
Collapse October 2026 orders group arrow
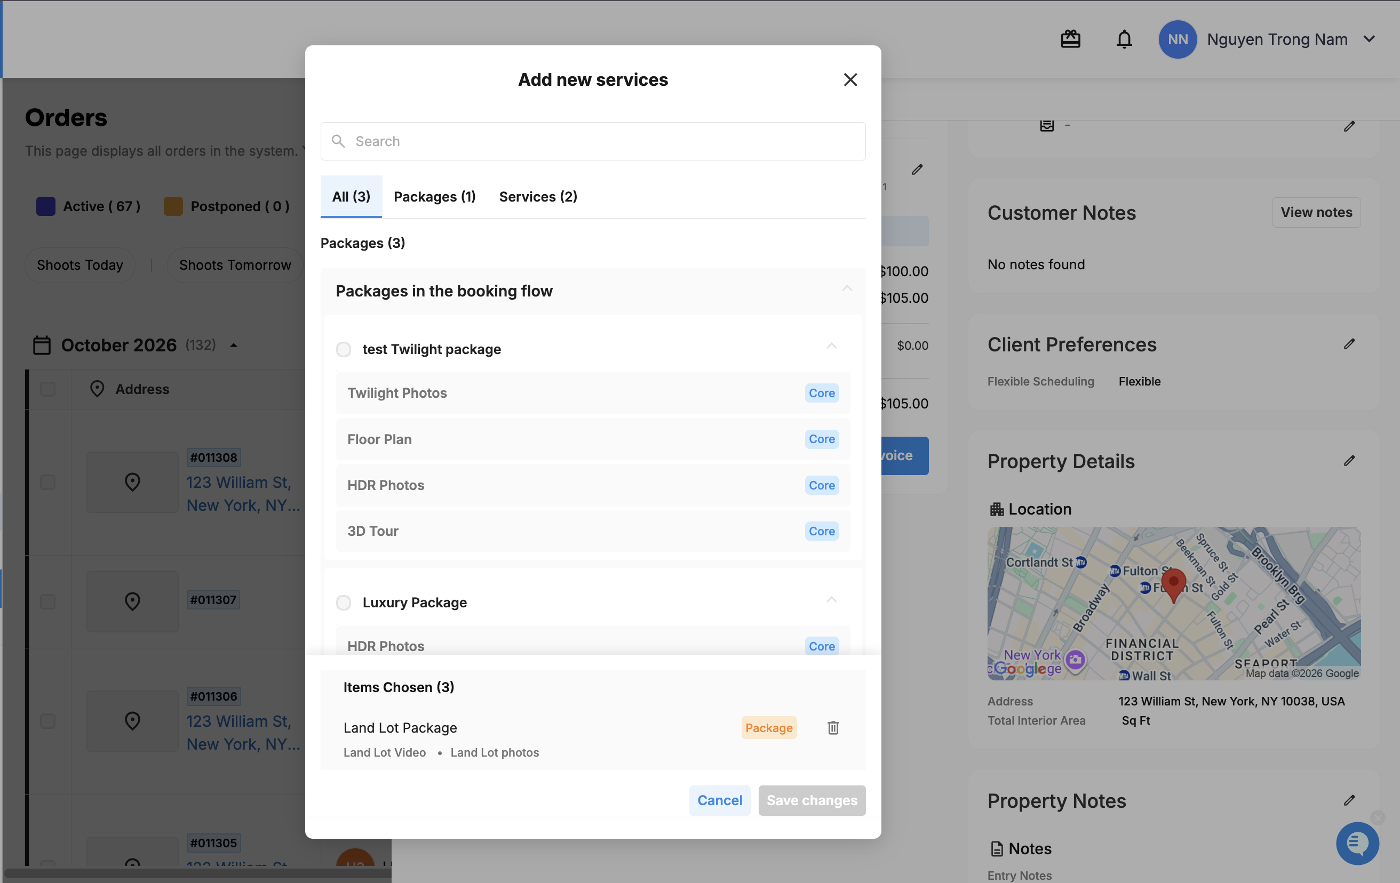[234, 345]
